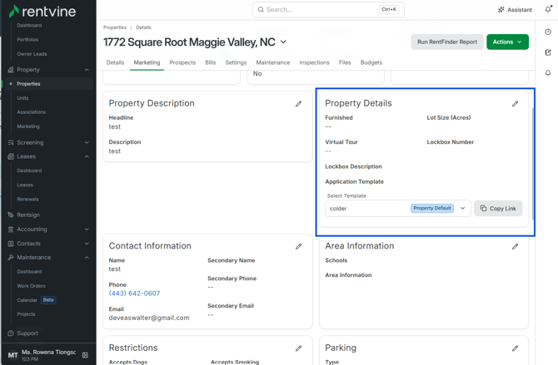This screenshot has height=365, width=558.
Task: Click Run RentFinder Report button
Action: (447, 42)
